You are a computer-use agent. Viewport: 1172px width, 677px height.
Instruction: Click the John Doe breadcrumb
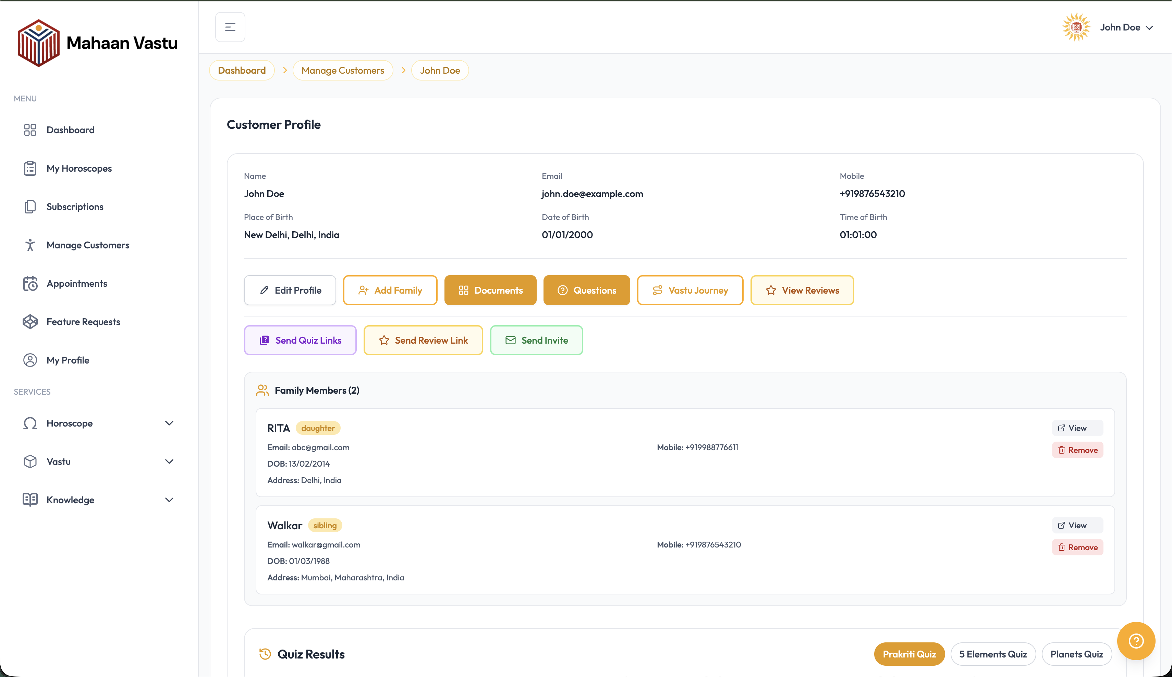pyautogui.click(x=440, y=70)
